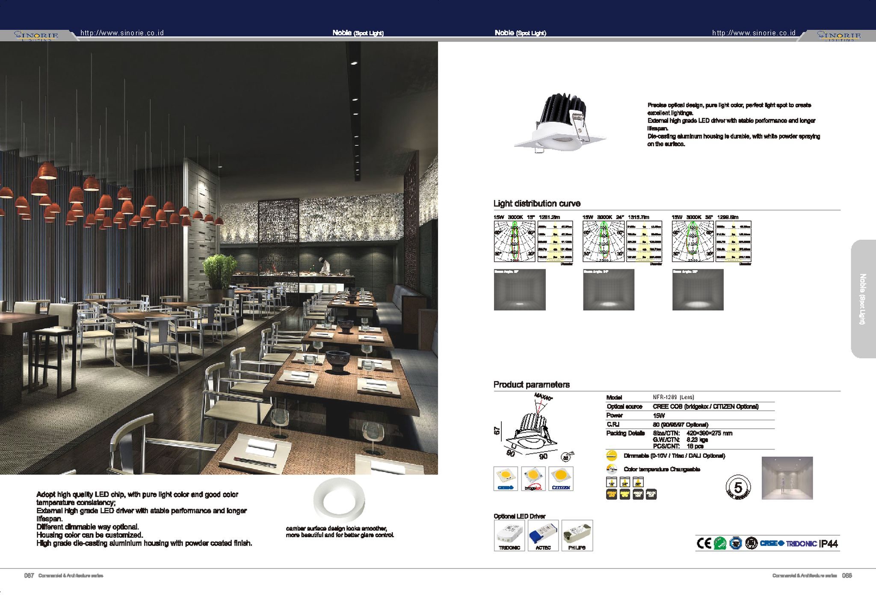
Task: Click the 5 year warranty badge
Action: [x=738, y=487]
